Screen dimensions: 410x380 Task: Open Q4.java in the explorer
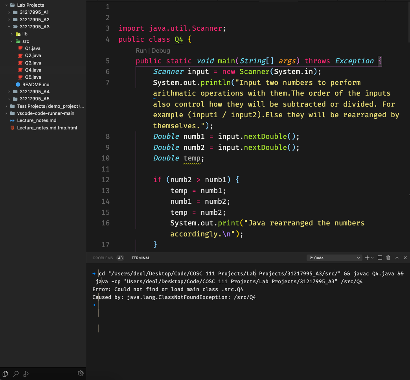point(33,70)
